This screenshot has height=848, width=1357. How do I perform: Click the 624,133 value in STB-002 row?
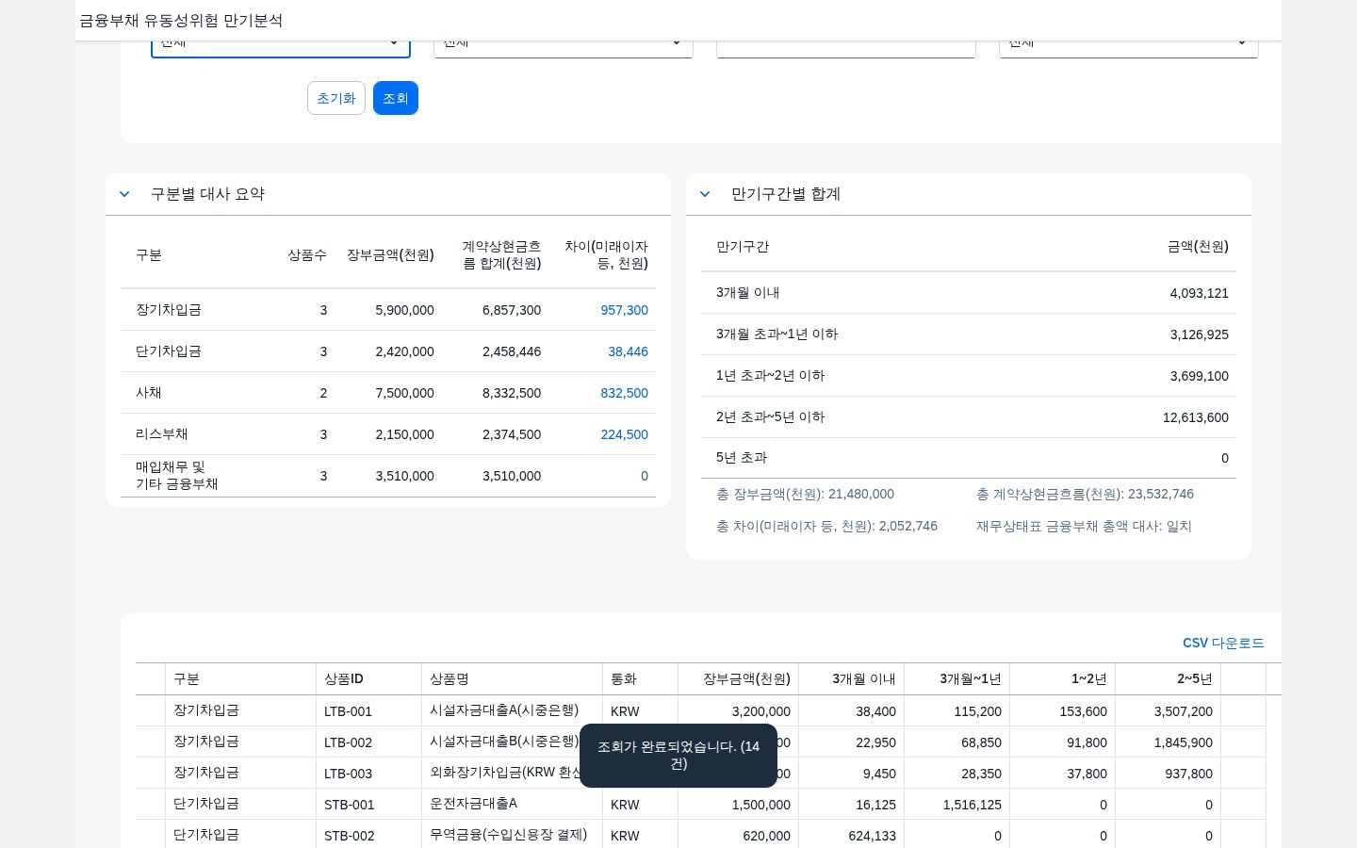872,836
